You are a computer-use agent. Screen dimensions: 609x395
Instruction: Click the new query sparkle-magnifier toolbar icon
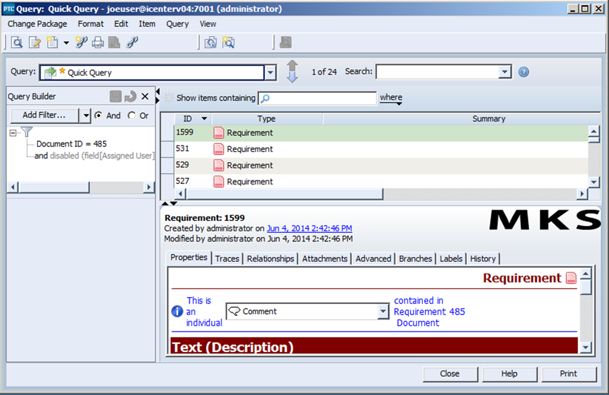(x=229, y=42)
